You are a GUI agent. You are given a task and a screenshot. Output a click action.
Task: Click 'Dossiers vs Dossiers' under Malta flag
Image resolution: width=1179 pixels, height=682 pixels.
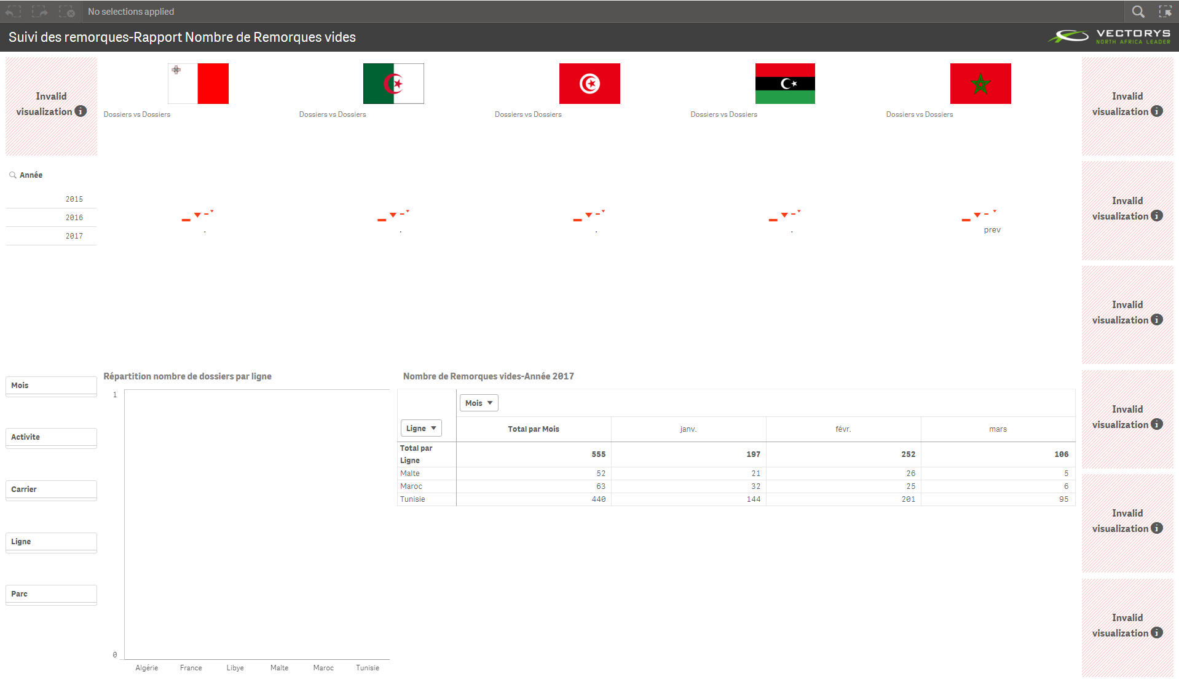click(x=137, y=114)
